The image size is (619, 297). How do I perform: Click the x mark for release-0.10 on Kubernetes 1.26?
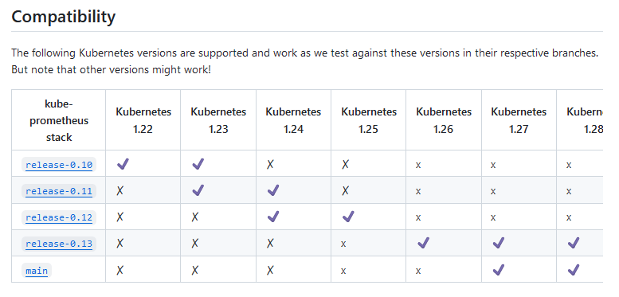418,166
